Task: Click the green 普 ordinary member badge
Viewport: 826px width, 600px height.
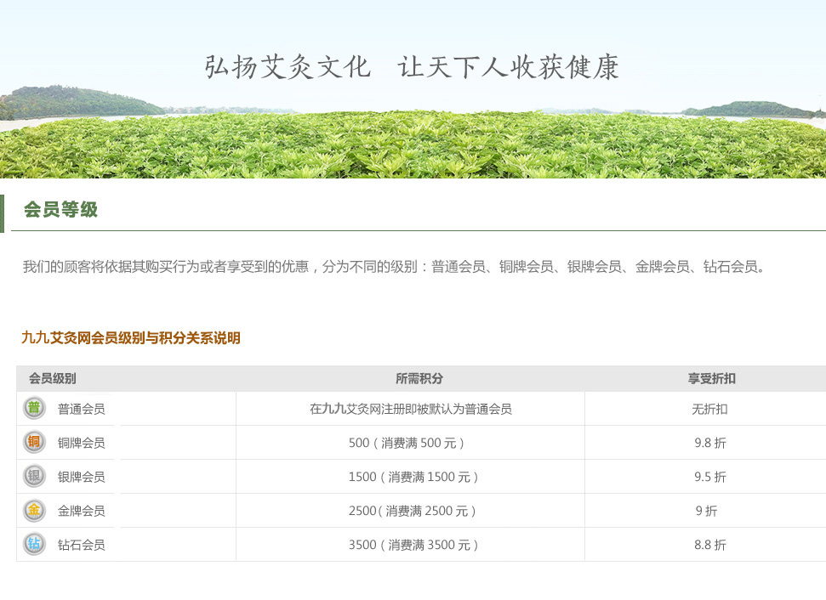Action: 34,408
